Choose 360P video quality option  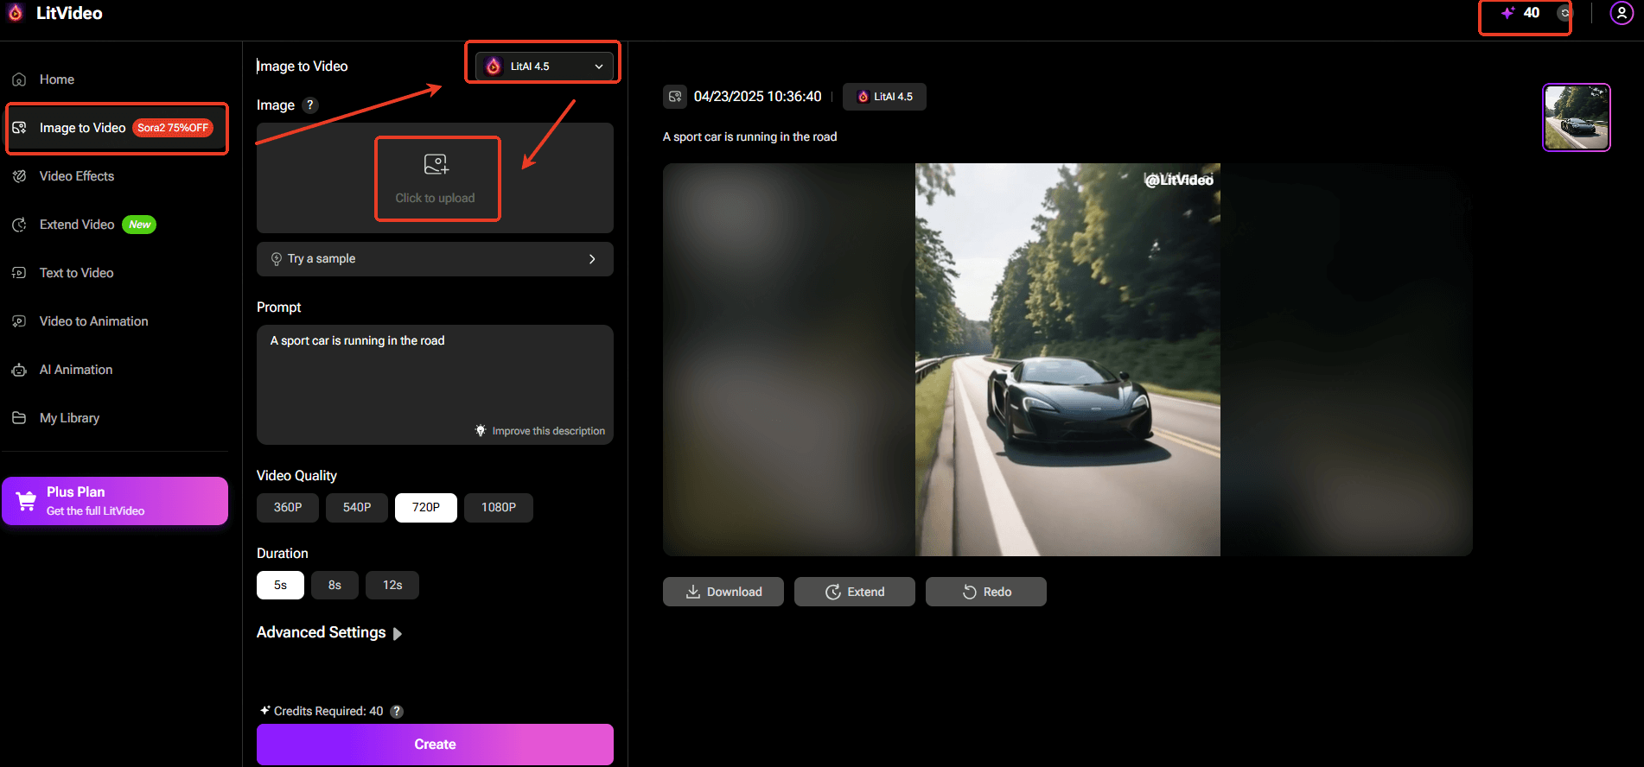point(287,507)
